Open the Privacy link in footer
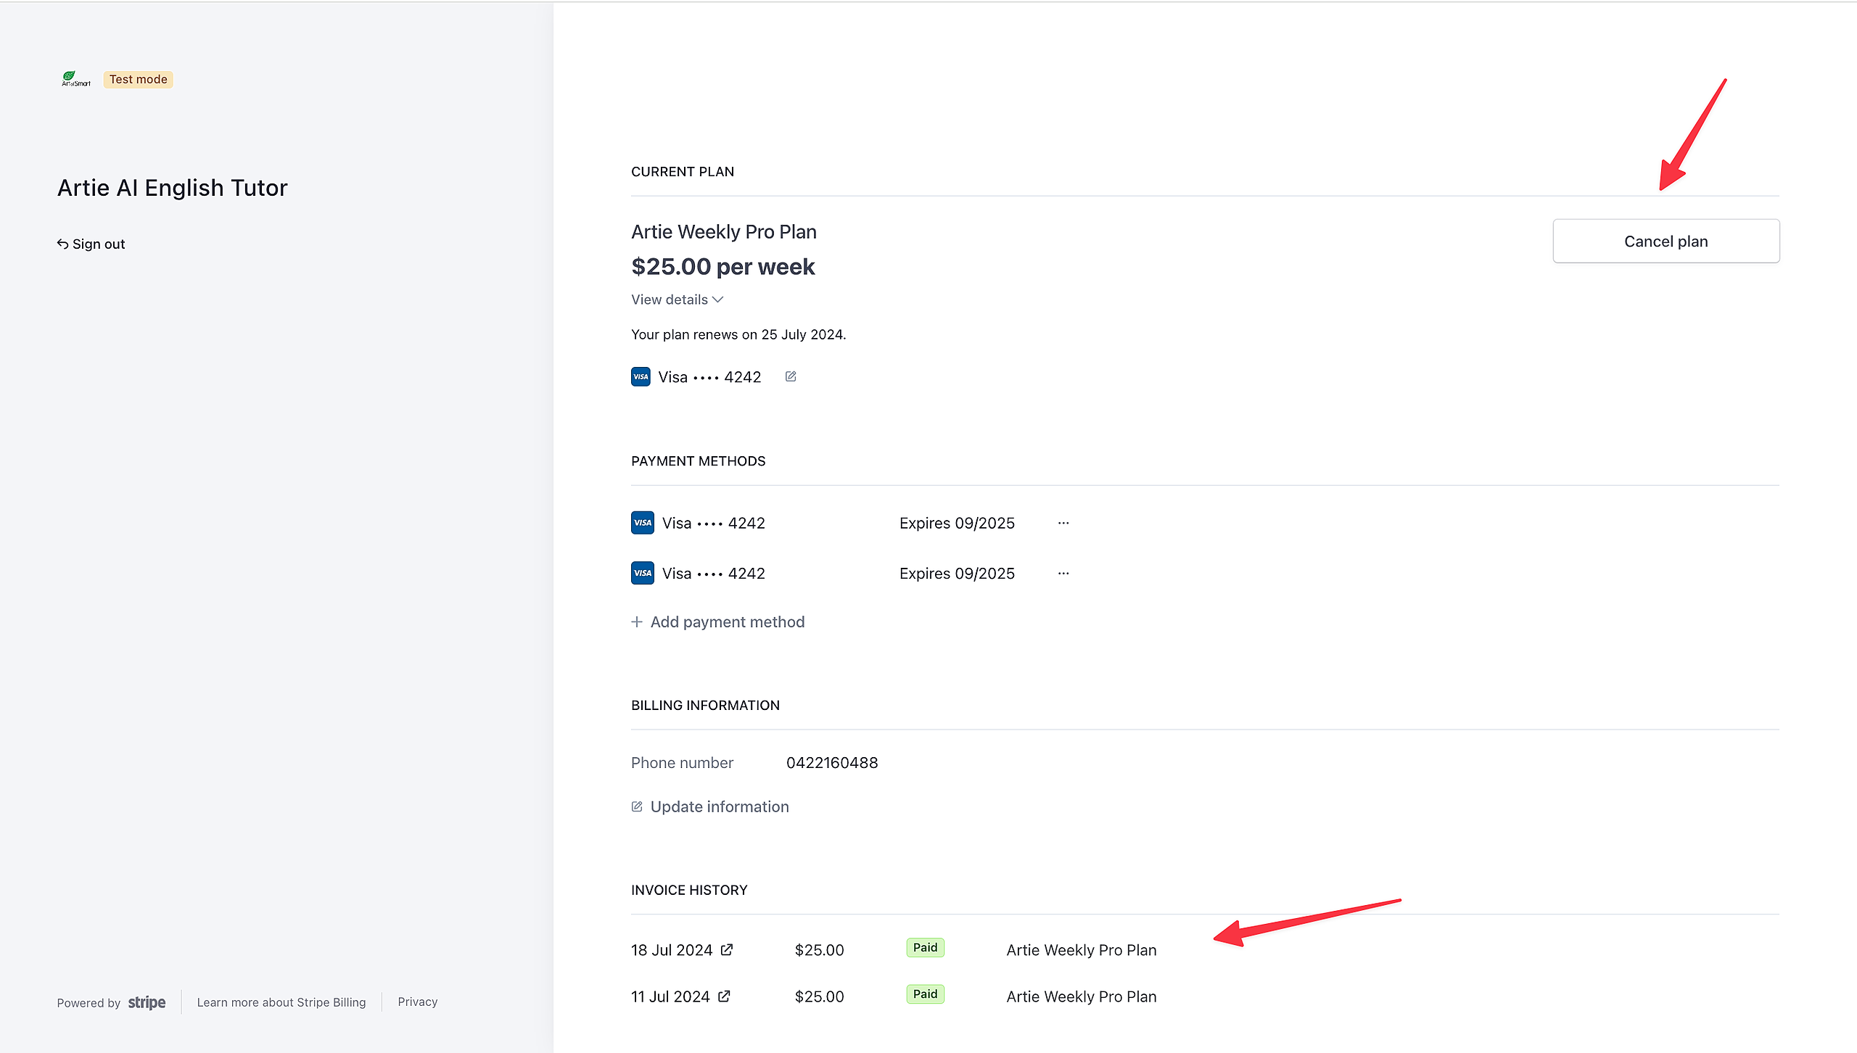Screen dimensions: 1857x1053 tap(418, 1002)
